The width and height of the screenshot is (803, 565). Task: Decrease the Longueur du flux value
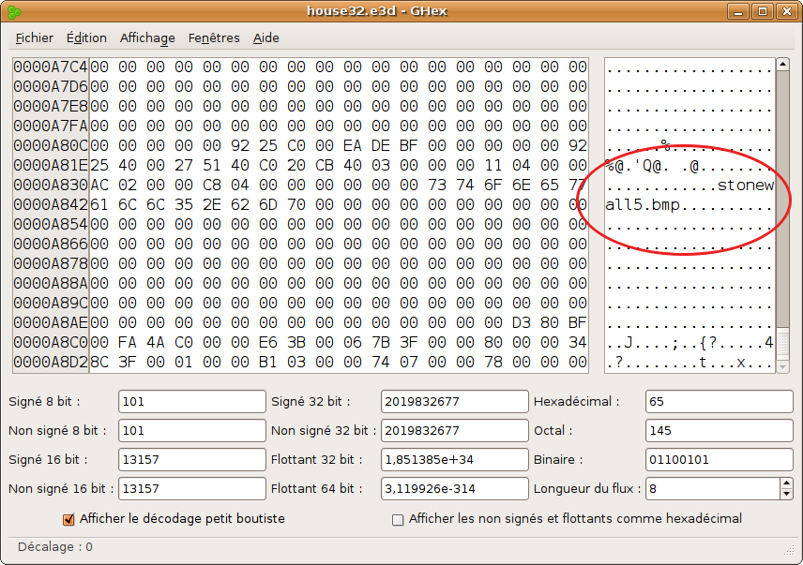pos(787,494)
